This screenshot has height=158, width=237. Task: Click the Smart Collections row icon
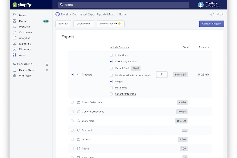click(78, 102)
